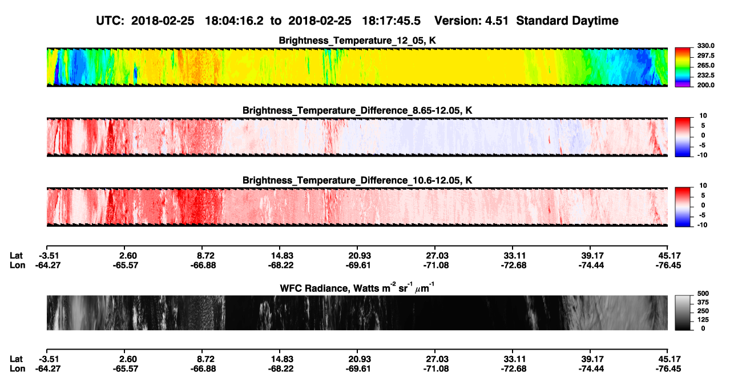The image size is (742, 381).
Task: Click the 'UTC:' label in the title
Action: (x=110, y=21)
